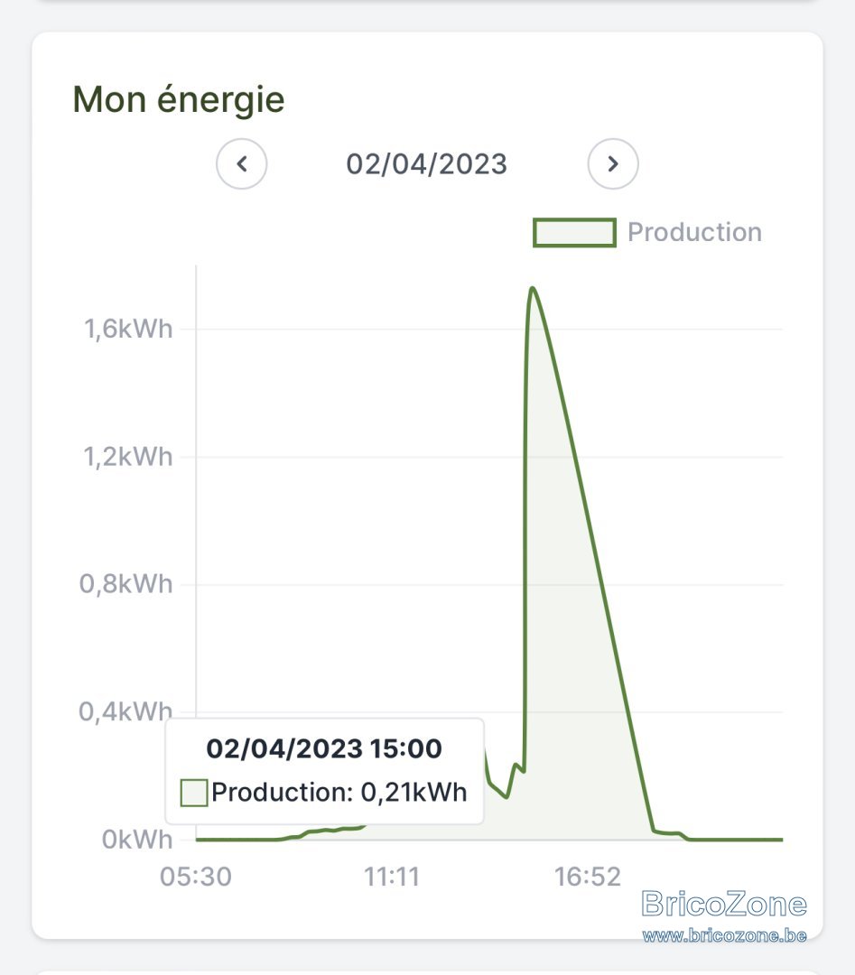Click the 0kWh axis label
This screenshot has width=855, height=975.
click(x=137, y=840)
